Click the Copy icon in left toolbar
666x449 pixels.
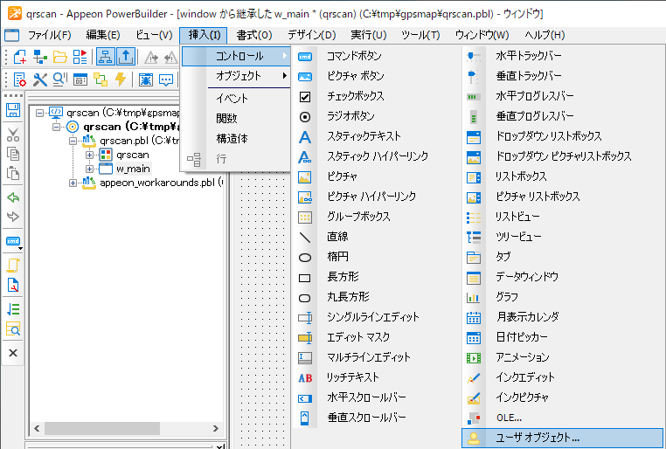click(x=13, y=154)
